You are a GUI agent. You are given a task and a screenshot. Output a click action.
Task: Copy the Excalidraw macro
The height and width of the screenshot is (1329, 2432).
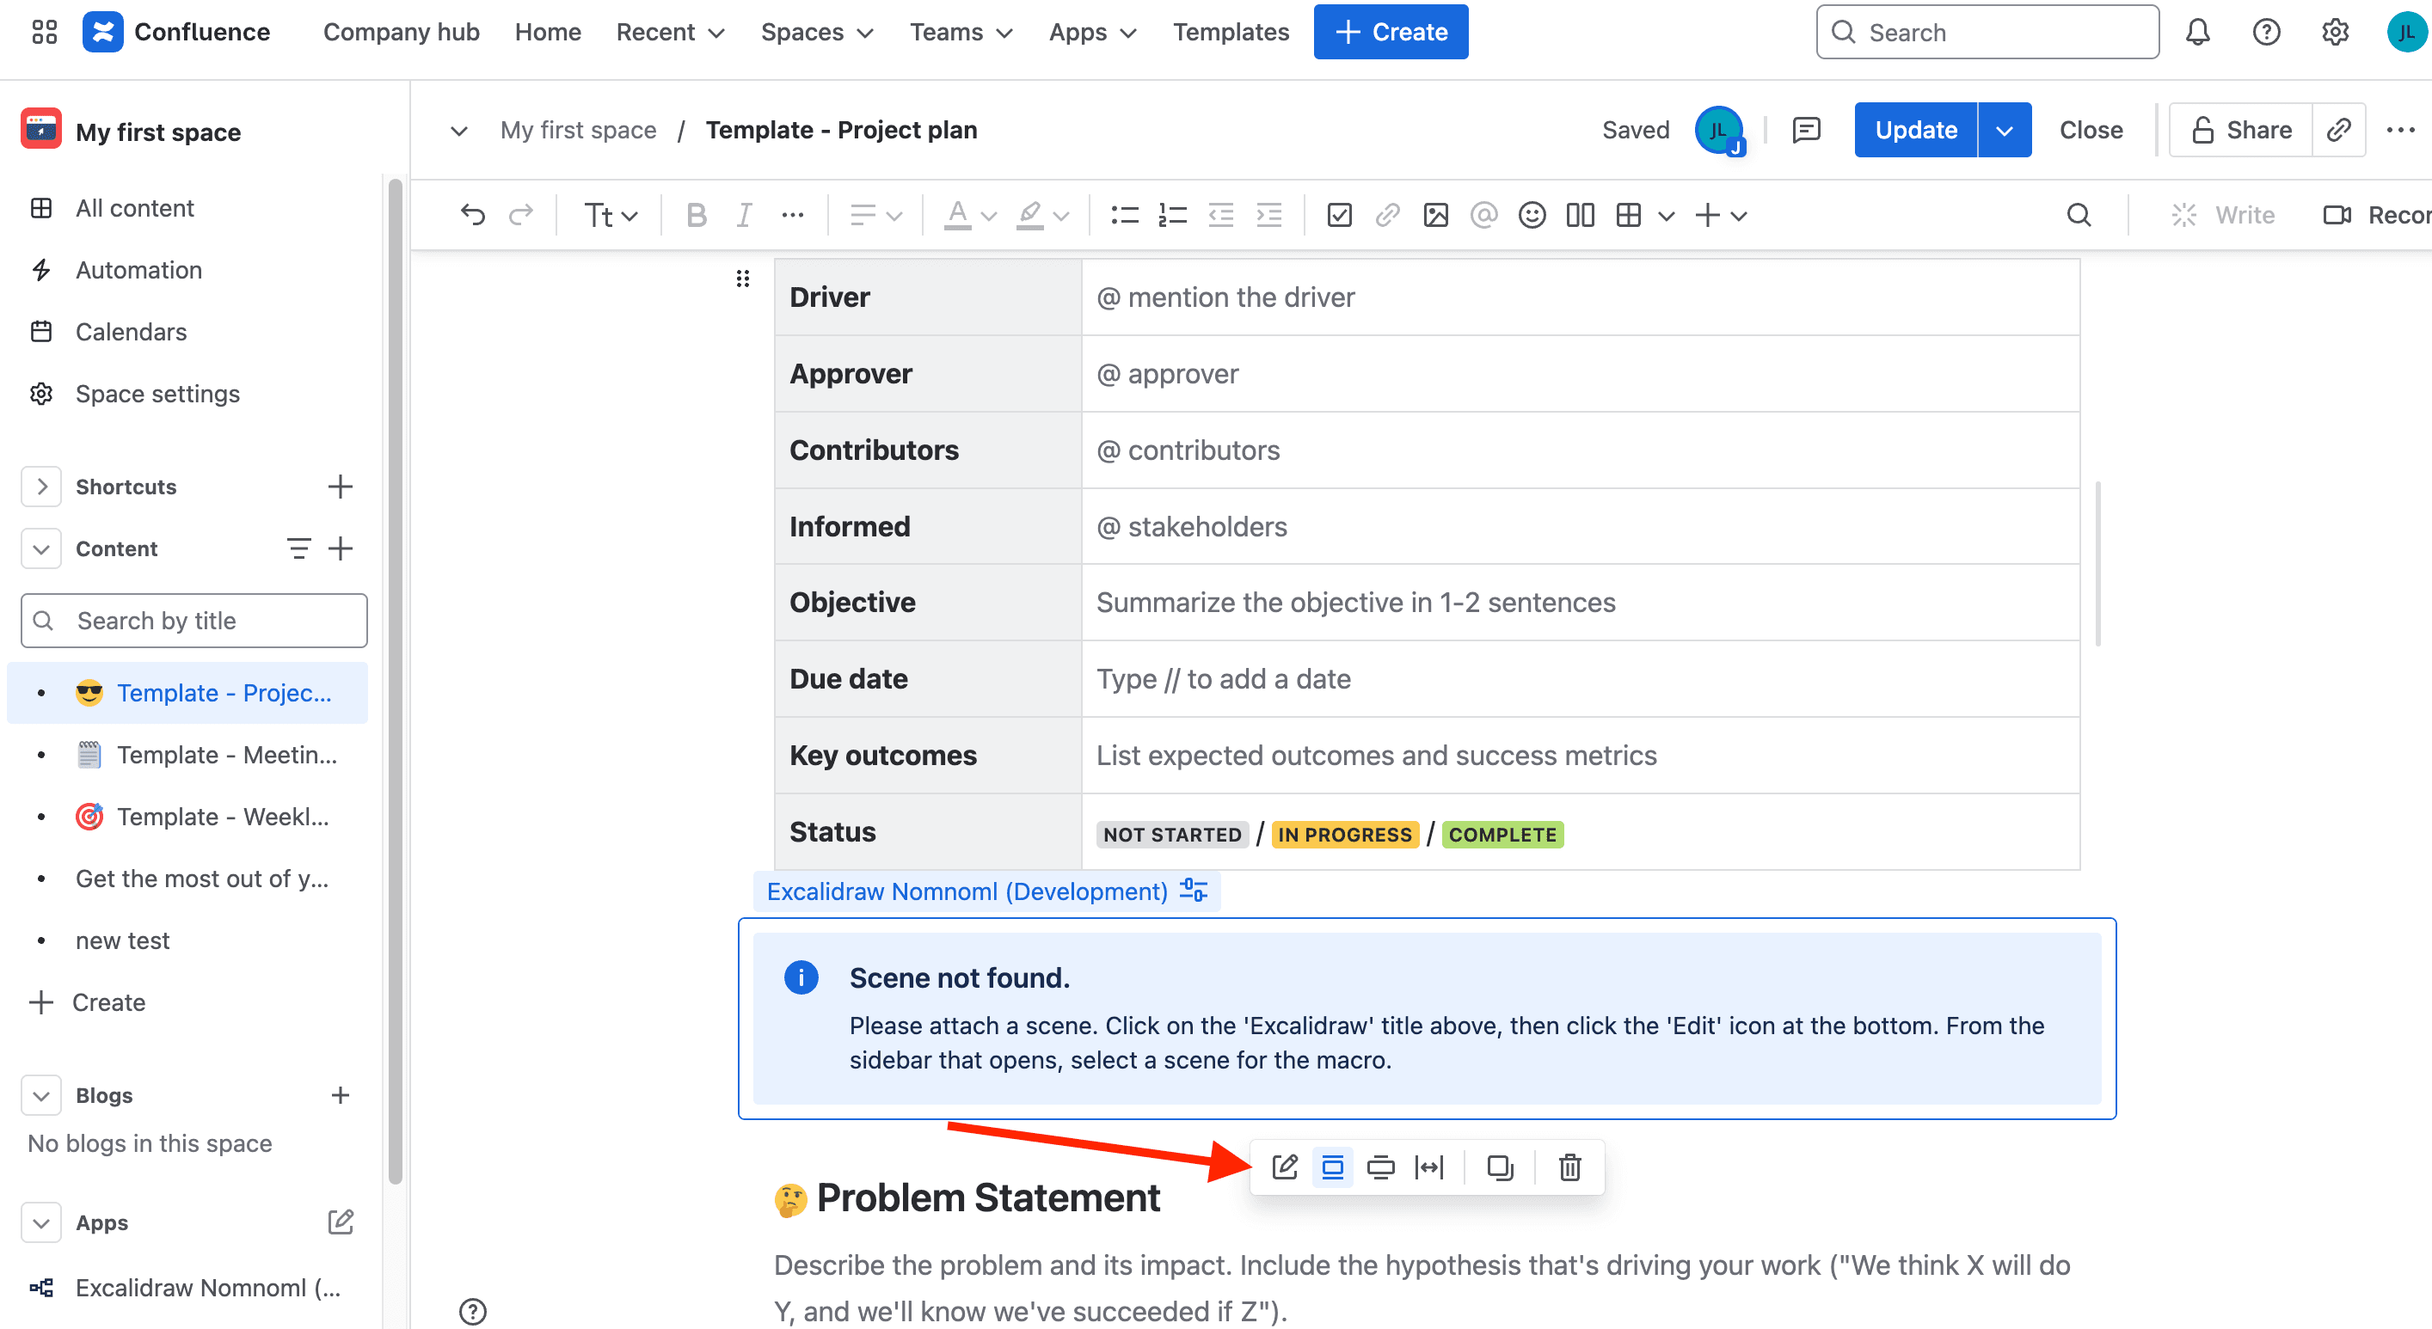pyautogui.click(x=1499, y=1167)
